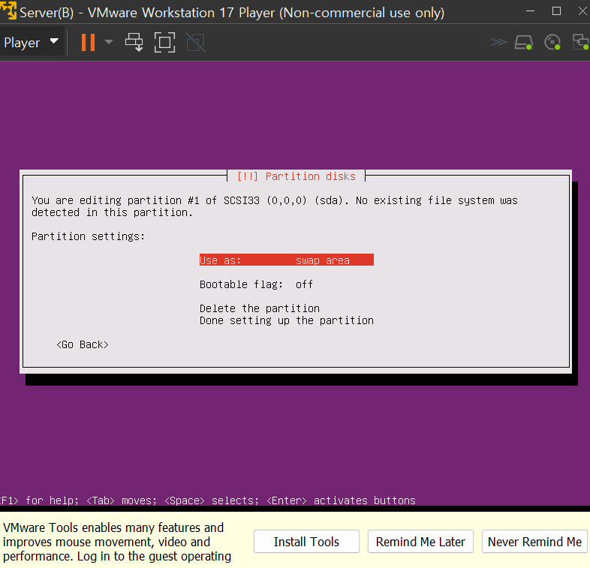Click Never Remind Me button

tap(534, 542)
